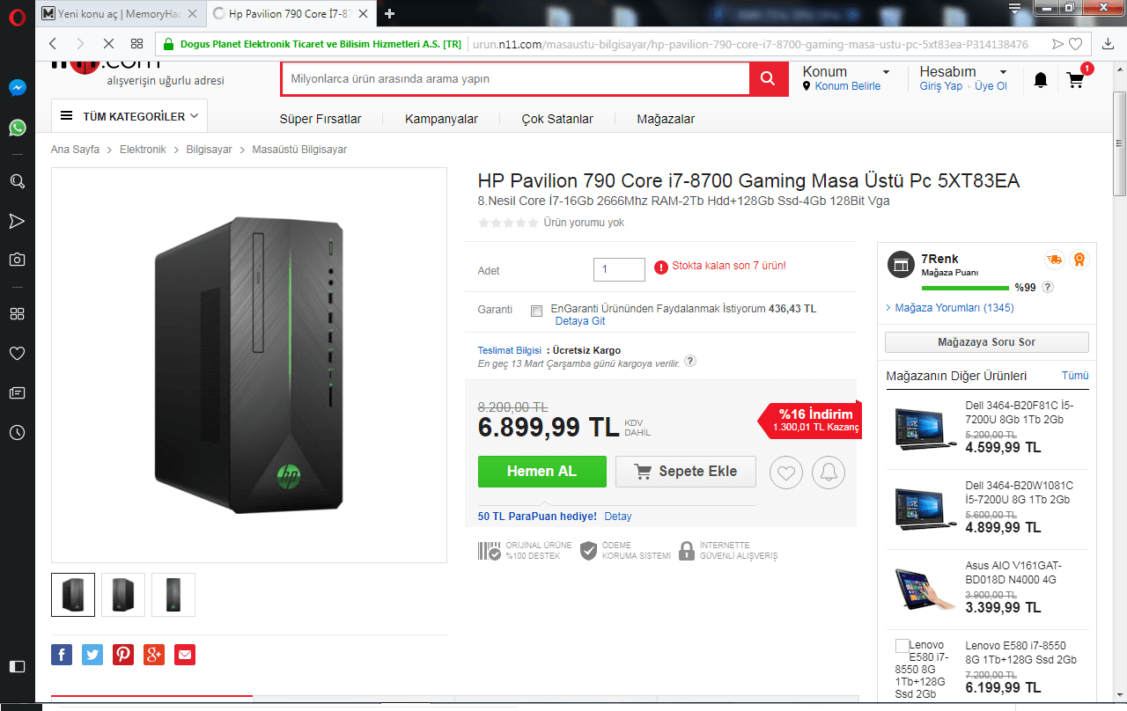This screenshot has width=1127, height=711.
Task: Switch to the Yeni konu aç MemoryHack tab
Action: [x=120, y=13]
